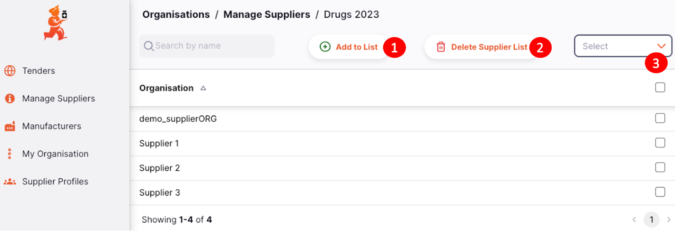Check the demo_supplierORG row checkbox

coord(660,118)
